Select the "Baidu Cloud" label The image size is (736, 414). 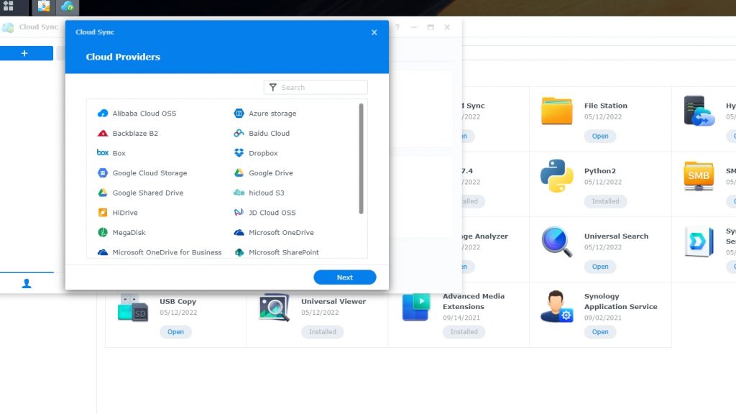(x=269, y=133)
